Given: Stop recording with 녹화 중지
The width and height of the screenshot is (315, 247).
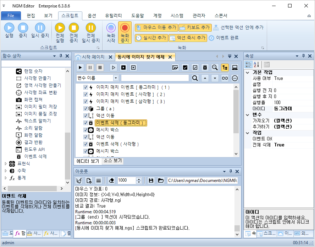Looking at the screenshot, I should (x=125, y=33).
